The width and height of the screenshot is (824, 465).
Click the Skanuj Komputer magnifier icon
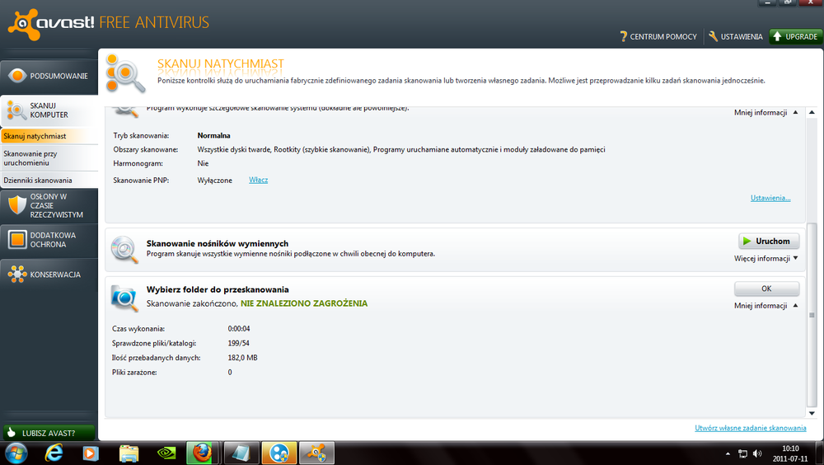click(16, 110)
